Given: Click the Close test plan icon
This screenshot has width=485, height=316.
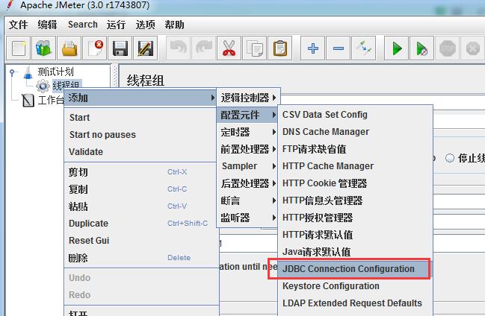Looking at the screenshot, I should [x=95, y=48].
